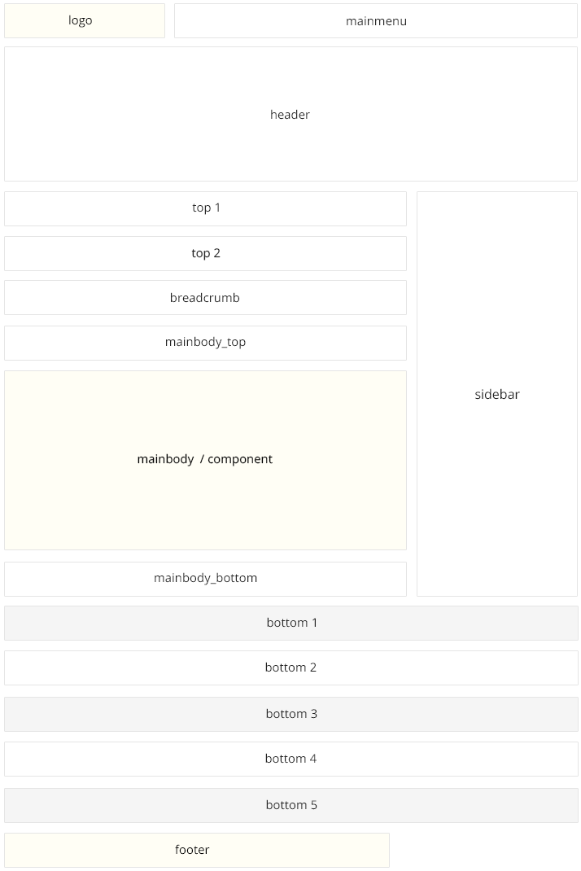Click the bottom 1 gray bar

click(291, 623)
